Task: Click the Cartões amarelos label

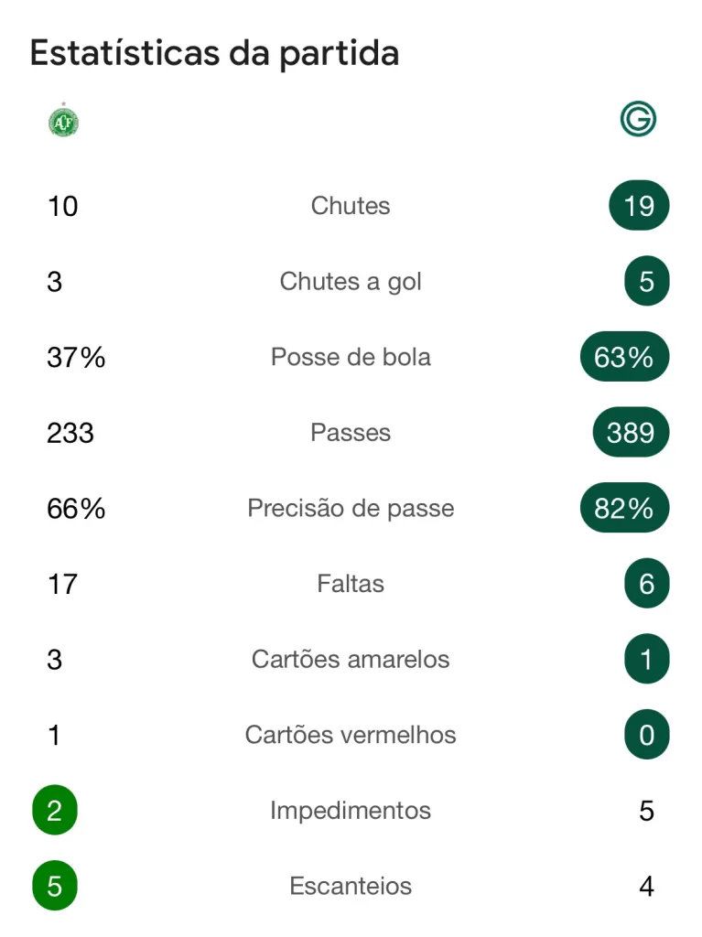Action: (x=351, y=659)
